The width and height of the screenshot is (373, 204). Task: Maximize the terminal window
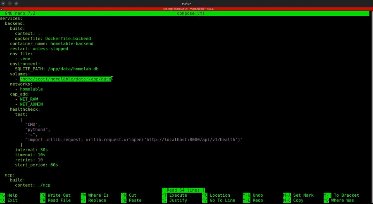16,3
